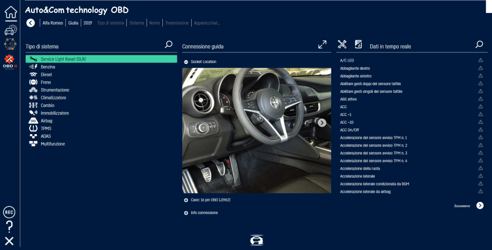Show next socket location photo
This screenshot has height=250, width=492.
pos(322,123)
